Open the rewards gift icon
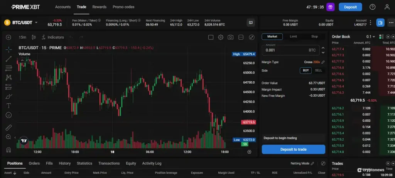This screenshot has height=178, width=395. click(x=330, y=7)
